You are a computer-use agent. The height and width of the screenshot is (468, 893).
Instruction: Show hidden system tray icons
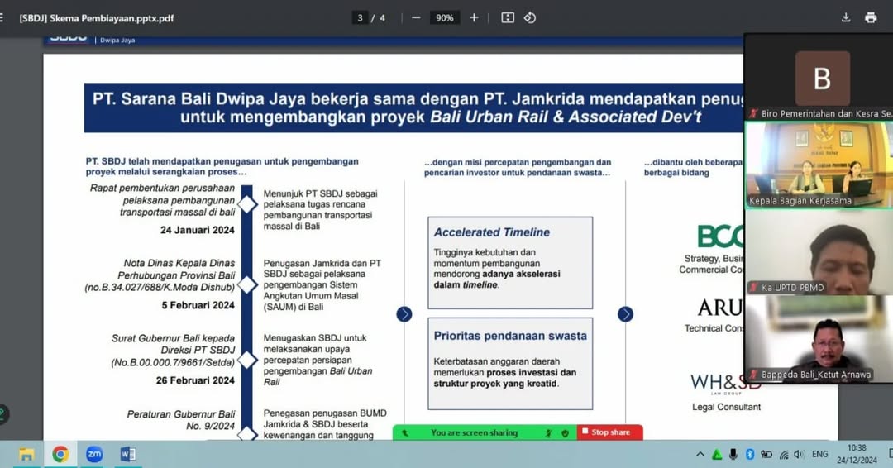tap(700, 454)
